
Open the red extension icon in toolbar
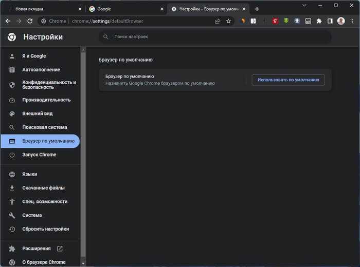pyautogui.click(x=275, y=21)
